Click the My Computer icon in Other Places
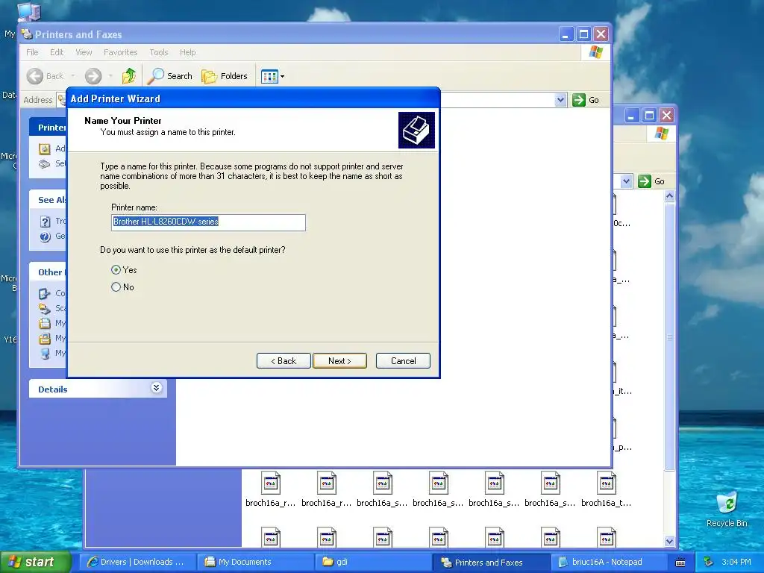The image size is (764, 573). point(45,353)
